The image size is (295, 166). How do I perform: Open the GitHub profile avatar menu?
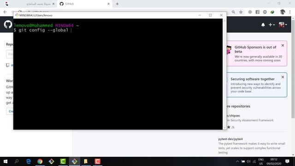283,24
